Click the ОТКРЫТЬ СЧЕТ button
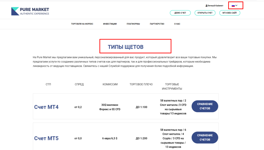264x150 pixels. pyautogui.click(x=205, y=13)
